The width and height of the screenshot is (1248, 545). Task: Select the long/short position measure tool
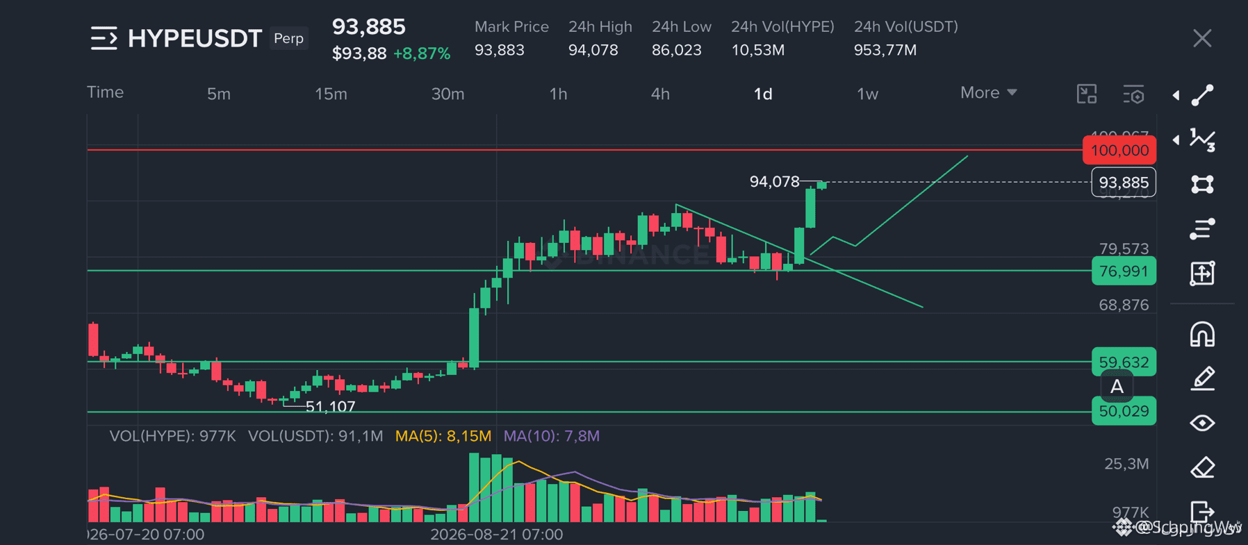click(x=1202, y=273)
